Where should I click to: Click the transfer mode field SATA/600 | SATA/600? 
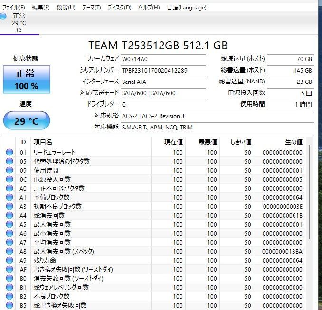163,93
